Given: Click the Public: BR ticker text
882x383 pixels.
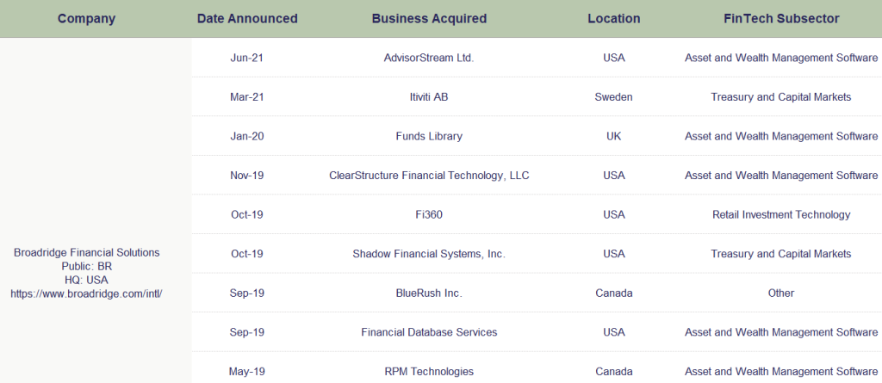Looking at the screenshot, I should pyautogui.click(x=87, y=267).
